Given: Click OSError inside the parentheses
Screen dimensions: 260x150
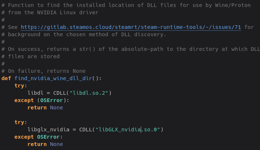Looking at the screenshot, I should [x=53, y=100].
